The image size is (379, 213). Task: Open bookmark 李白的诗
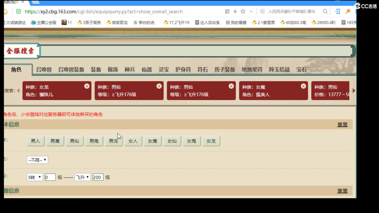pyautogui.click(x=145, y=22)
